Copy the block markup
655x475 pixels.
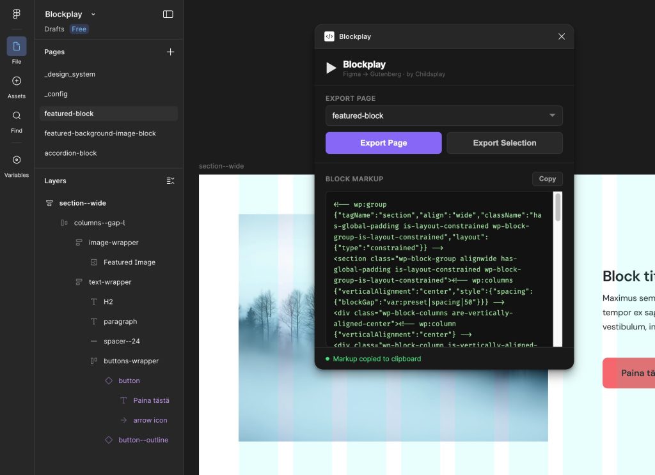(x=547, y=179)
